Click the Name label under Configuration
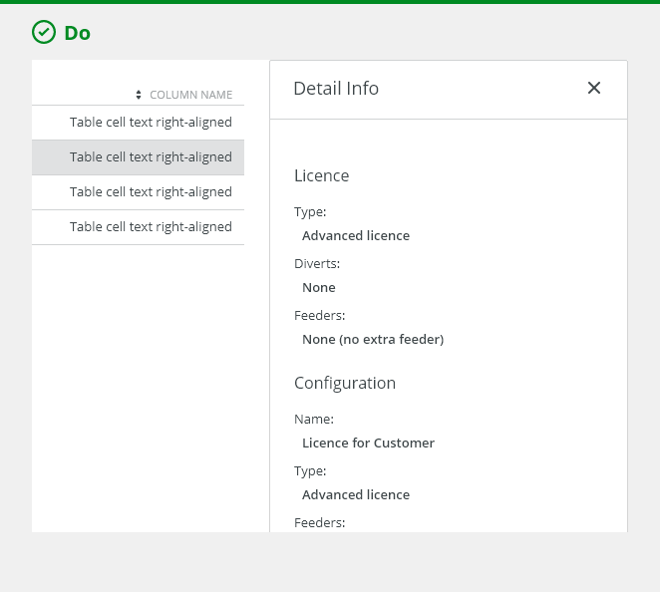Screen dimensions: 660x592 (x=314, y=419)
